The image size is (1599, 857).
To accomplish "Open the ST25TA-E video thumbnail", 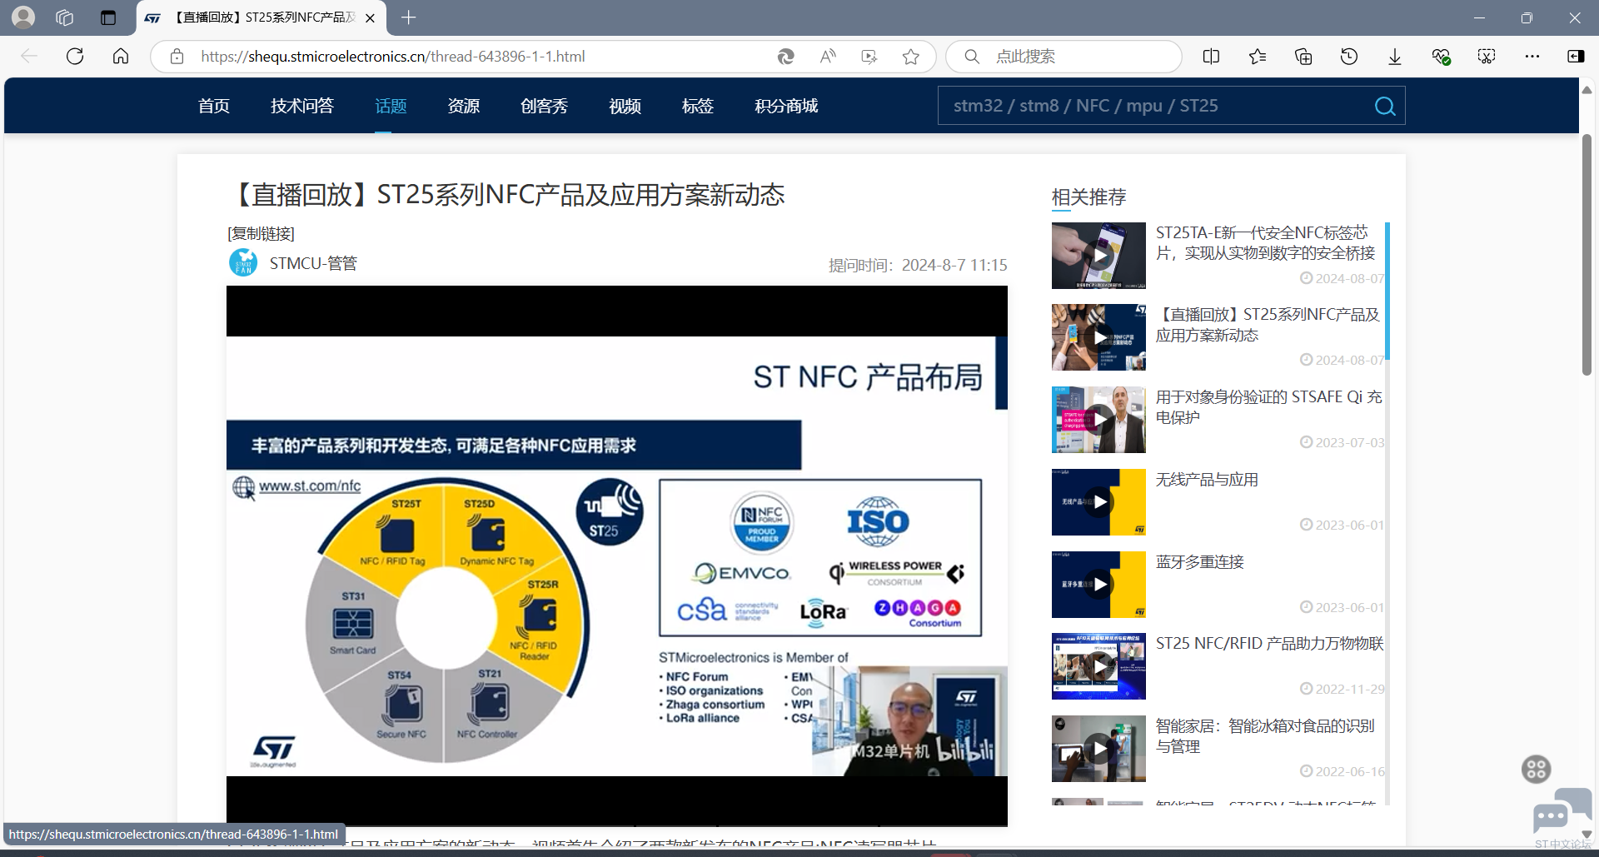I will [x=1098, y=256].
